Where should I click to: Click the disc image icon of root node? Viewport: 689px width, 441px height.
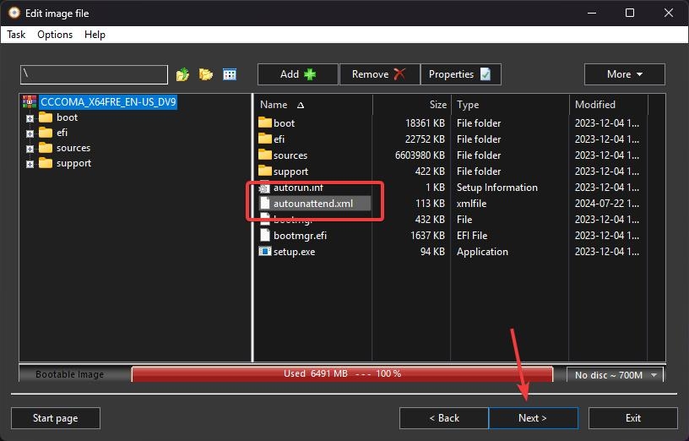point(30,102)
